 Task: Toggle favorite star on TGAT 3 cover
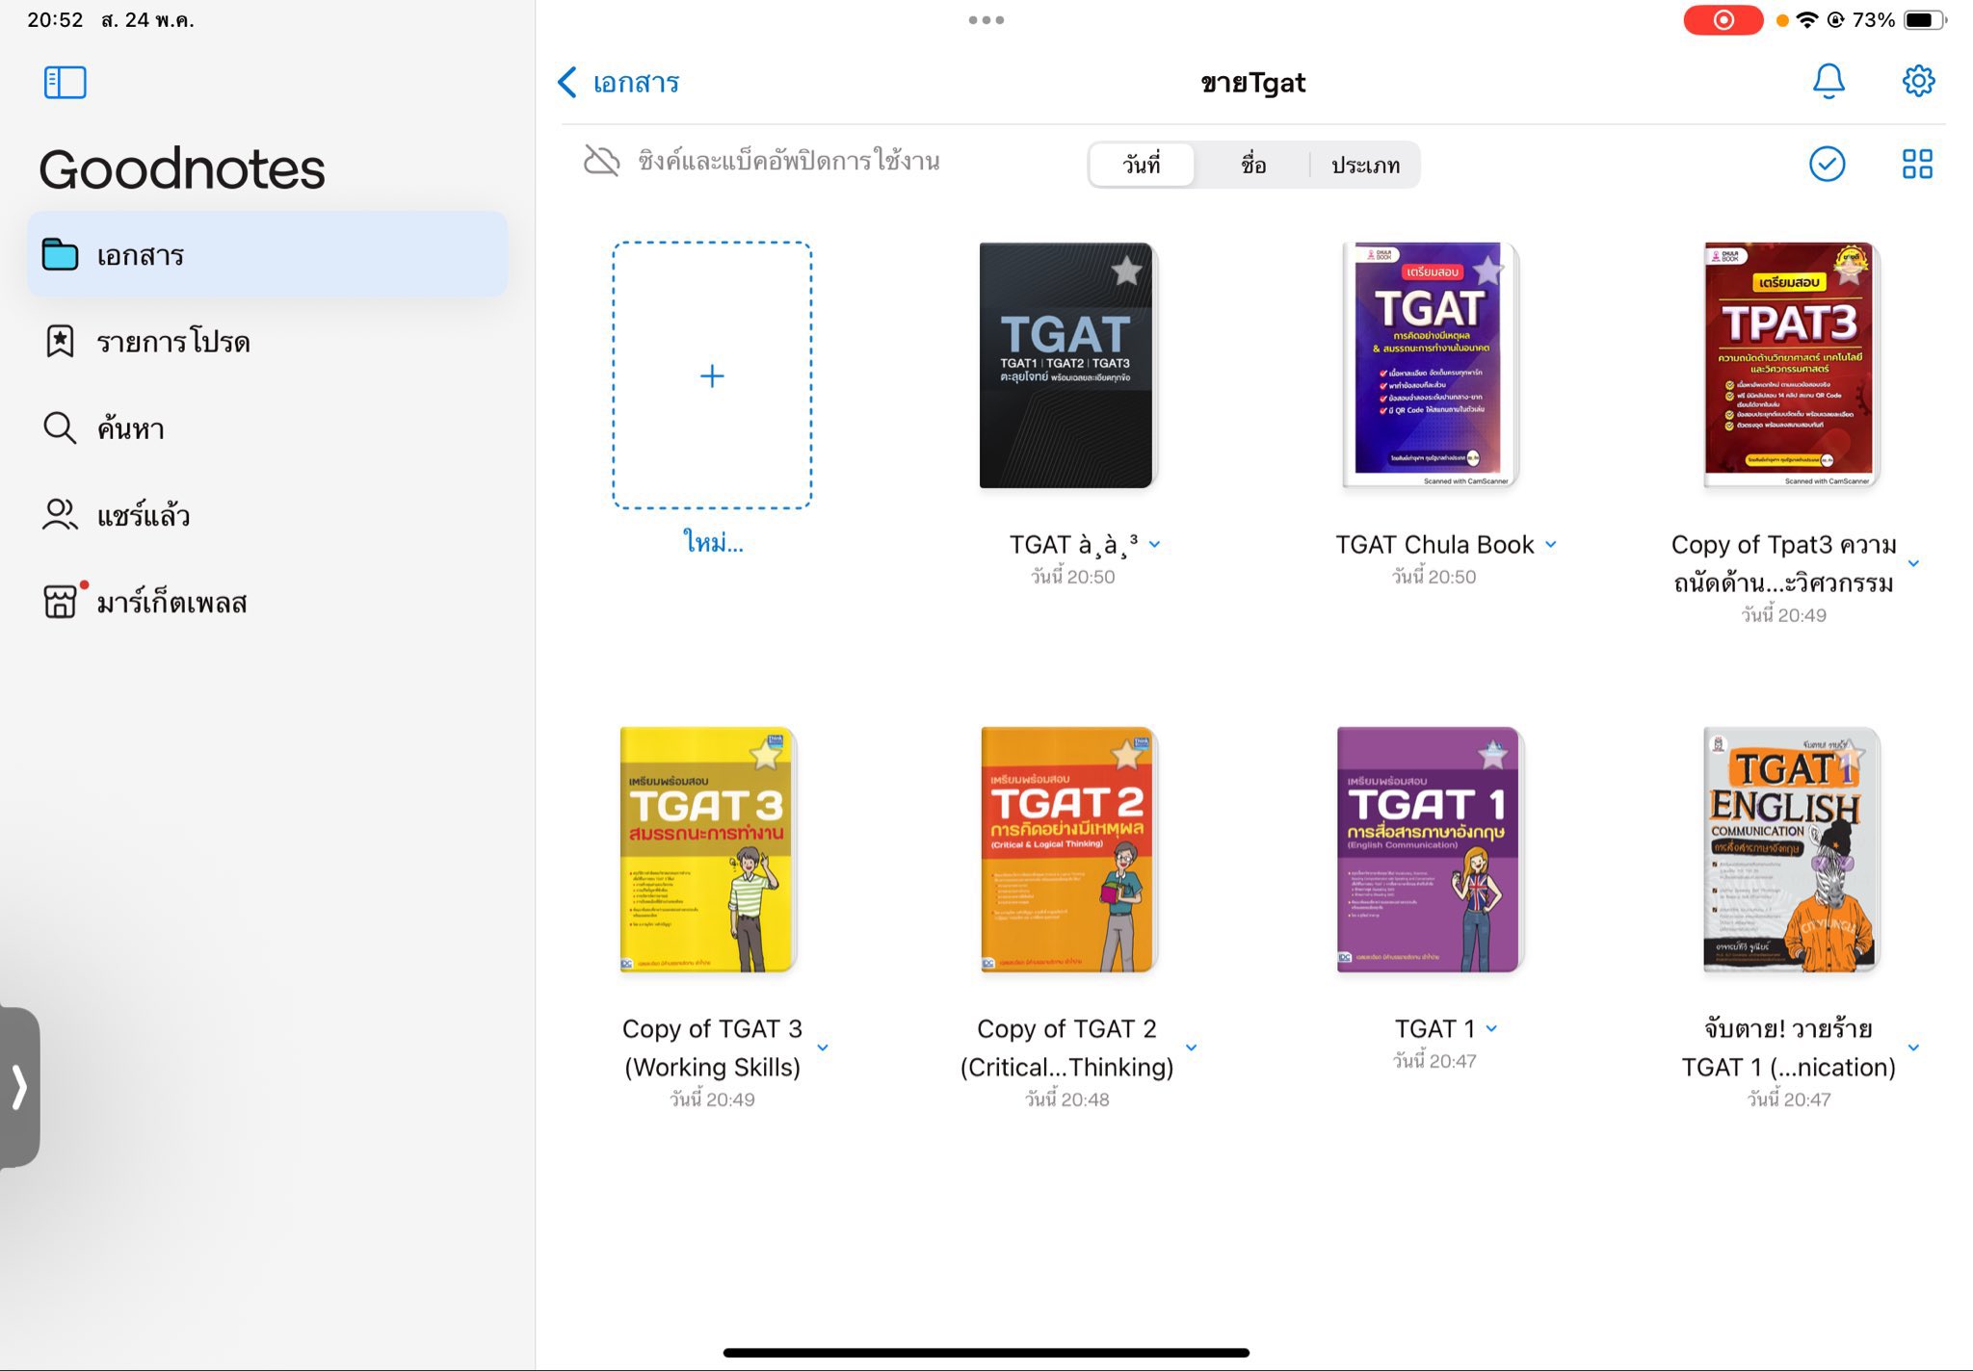tap(765, 755)
